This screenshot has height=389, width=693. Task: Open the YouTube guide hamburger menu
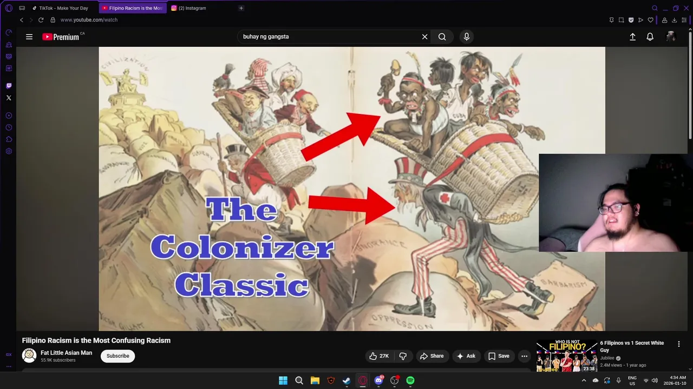[x=29, y=37]
